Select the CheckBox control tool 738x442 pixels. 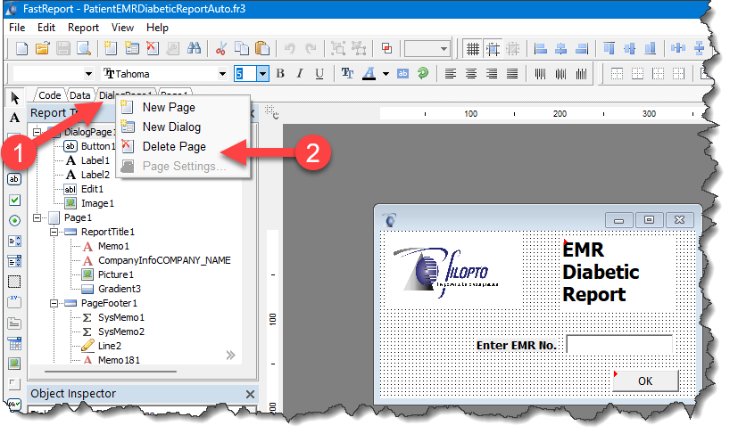pyautogui.click(x=14, y=201)
